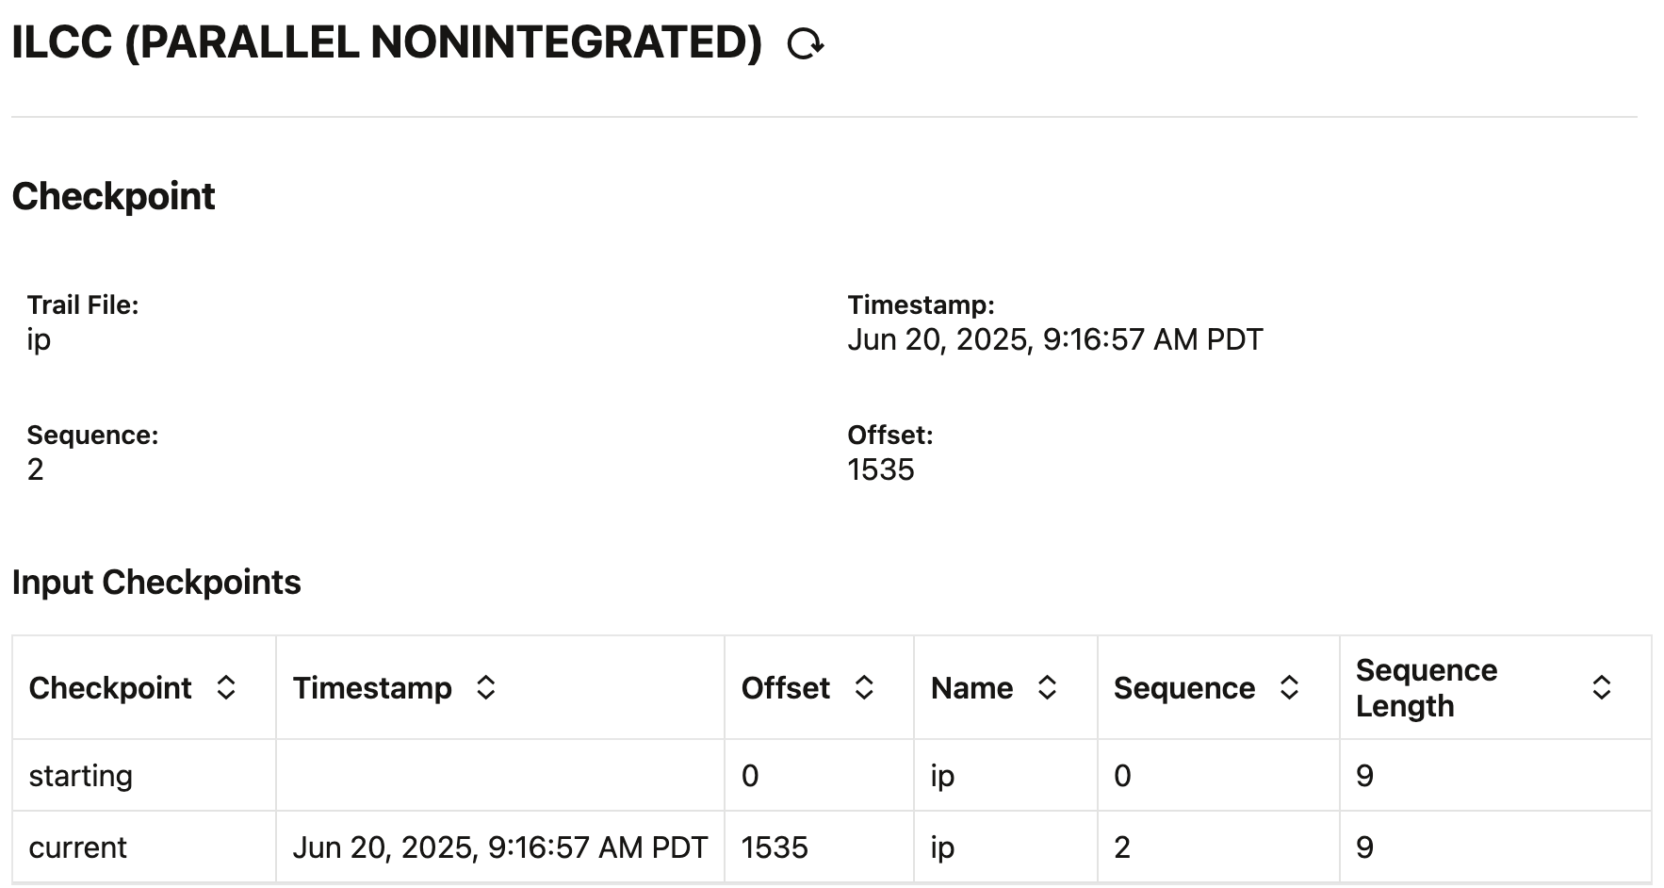
Task: Click the ILCC (PARALLEL NONINTEGRATED) heading
Action: 386,43
